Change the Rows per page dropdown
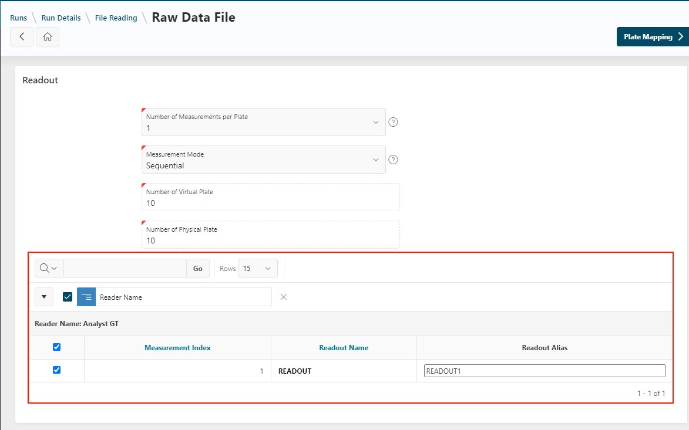 [x=258, y=269]
